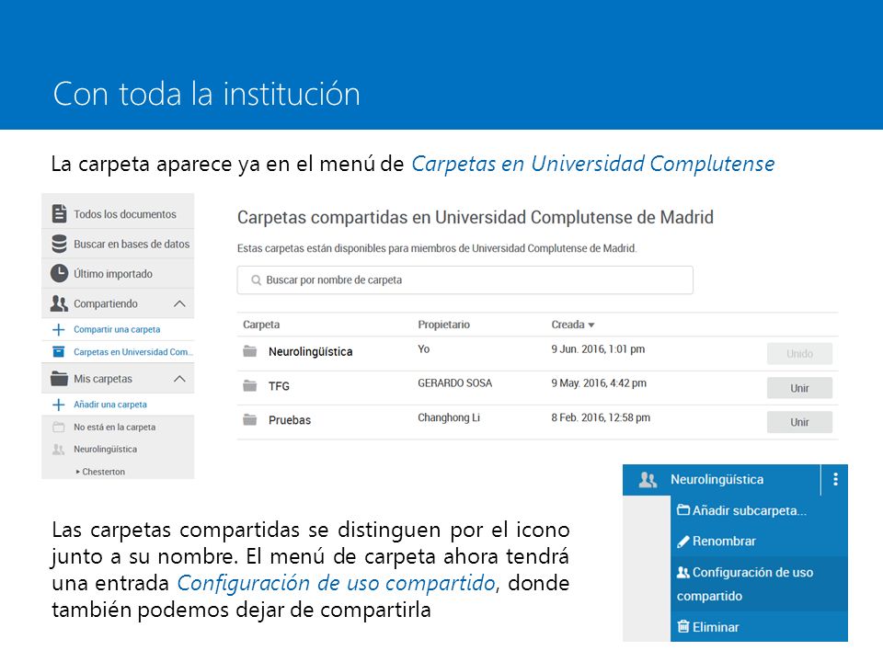Image resolution: width=883 pixels, height=662 pixels.
Task: Click owner GERARDO SOSA
Action: (x=455, y=382)
